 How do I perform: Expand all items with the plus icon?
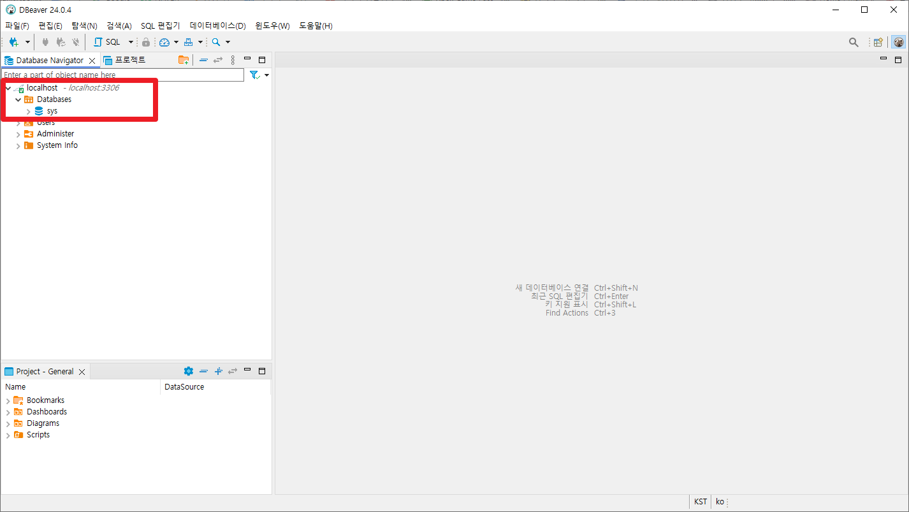coord(218,371)
